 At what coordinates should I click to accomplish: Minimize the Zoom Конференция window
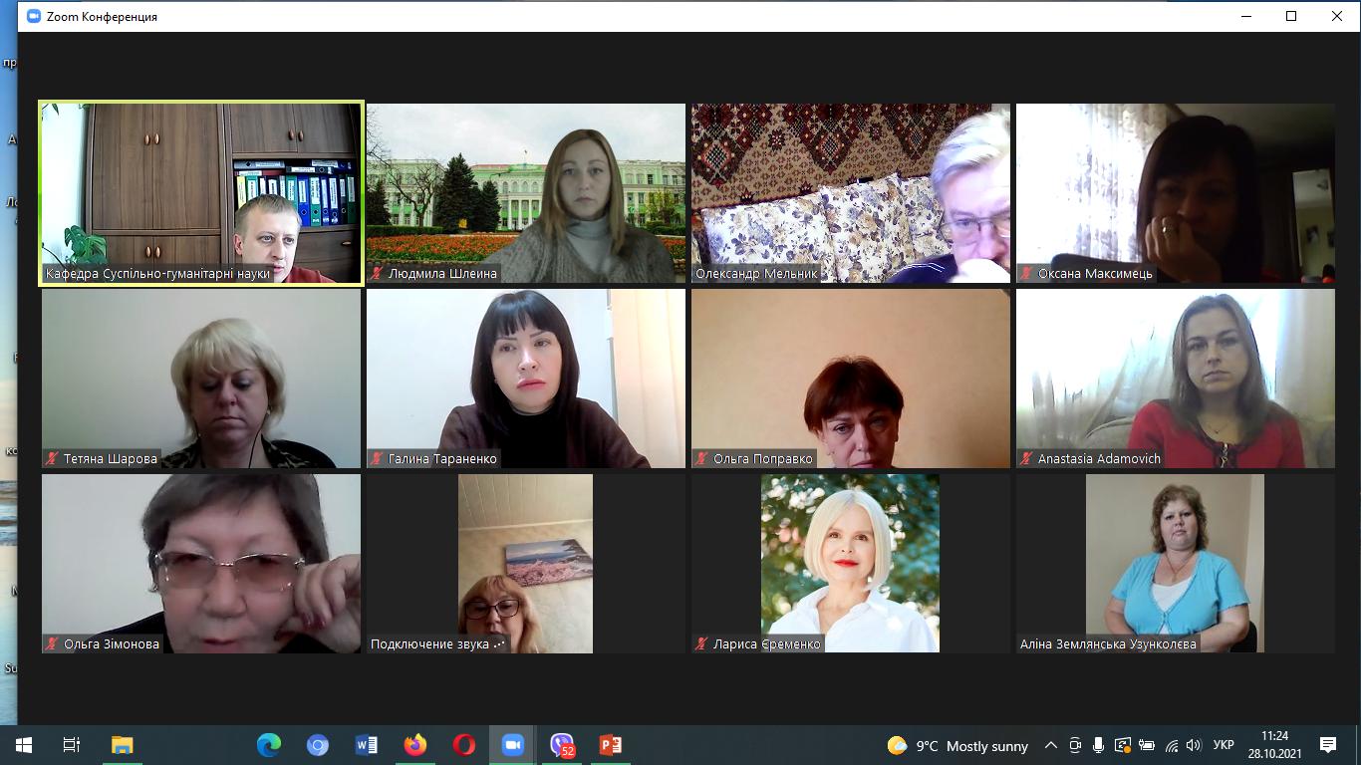tap(1246, 16)
